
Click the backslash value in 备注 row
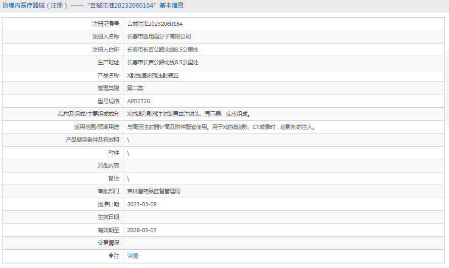pyautogui.click(x=128, y=179)
